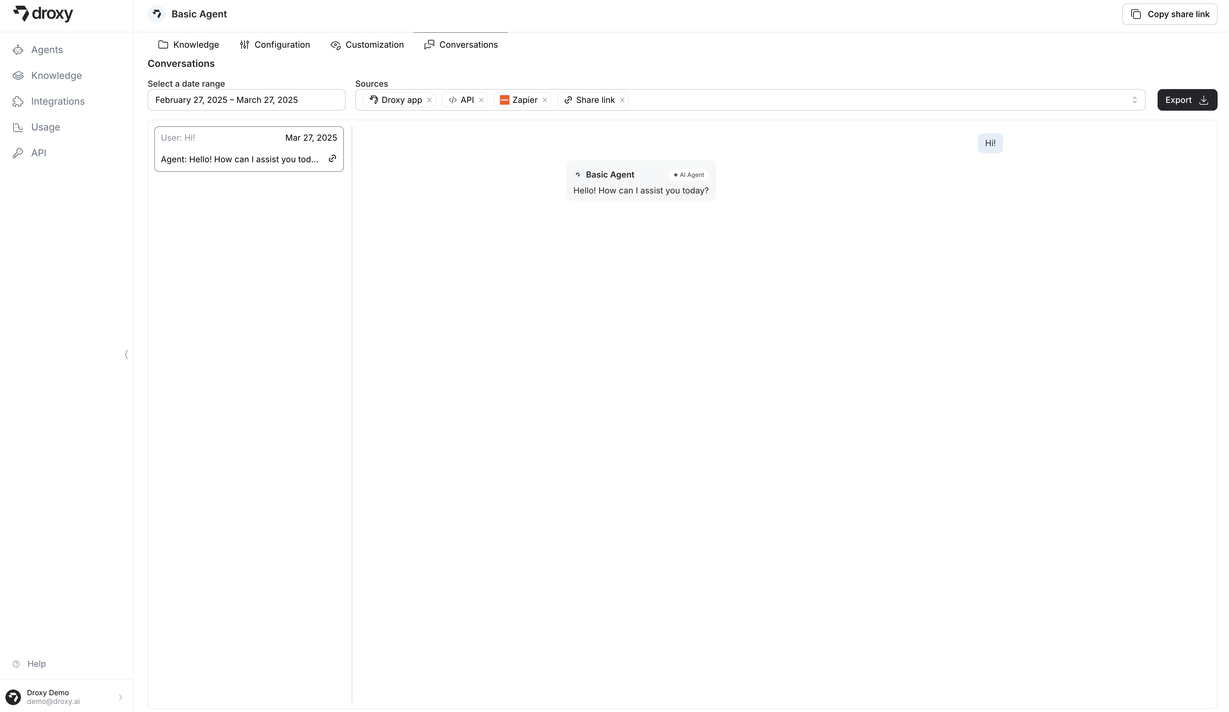Open the date range picker field
The width and height of the screenshot is (1229, 712).
pos(246,100)
